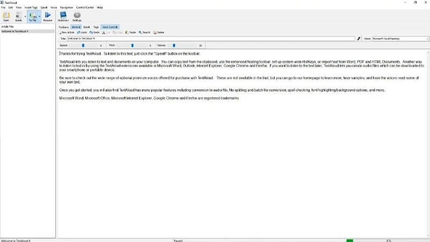Image resolution: width=430 pixels, height=242 pixels.
Task: Create a New Article
Action: click(67, 32)
